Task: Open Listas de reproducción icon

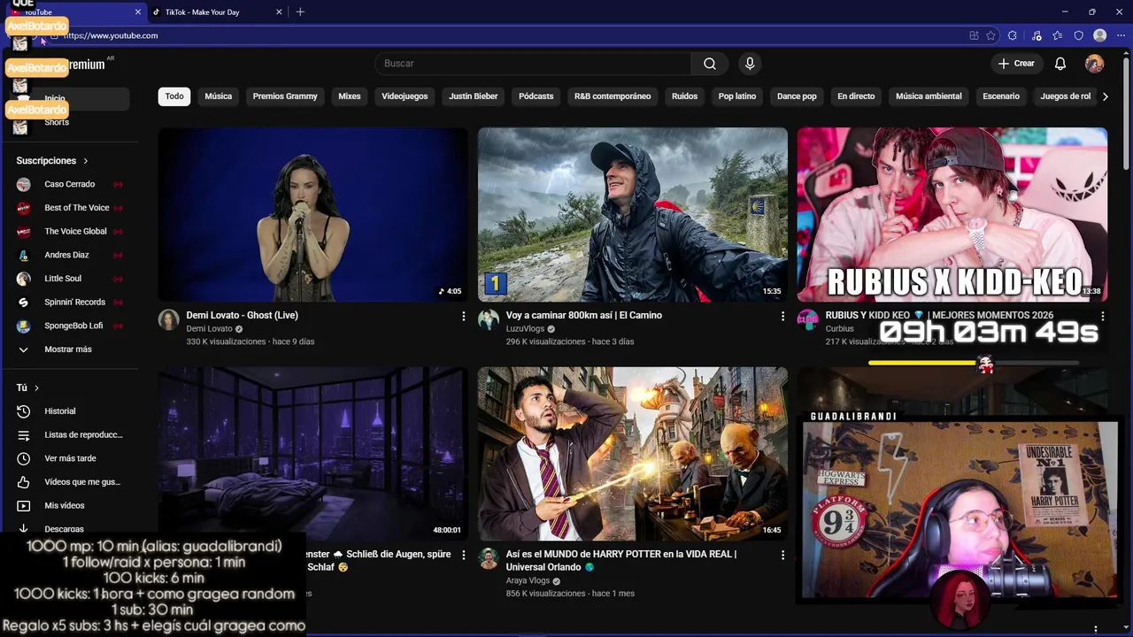Action: click(24, 435)
